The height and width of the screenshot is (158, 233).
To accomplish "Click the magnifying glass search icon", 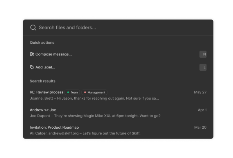I will point(33,27).
